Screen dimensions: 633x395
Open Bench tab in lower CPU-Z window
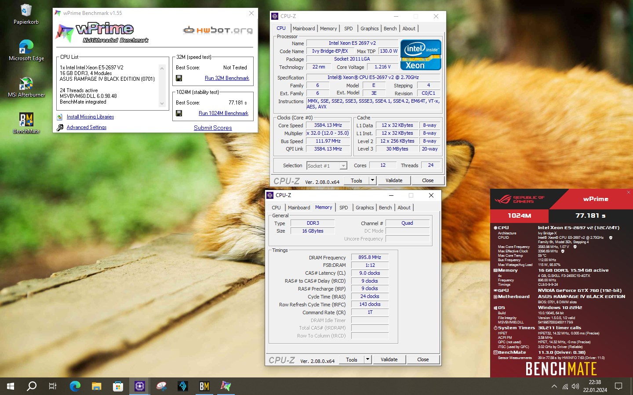pos(385,208)
